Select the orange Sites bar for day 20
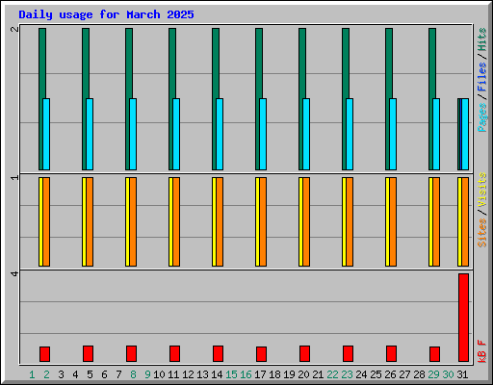This screenshot has width=493, height=385. tap(306, 221)
